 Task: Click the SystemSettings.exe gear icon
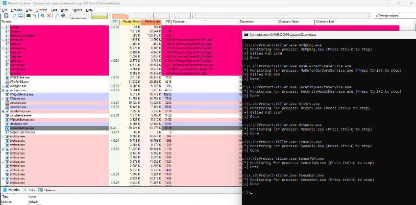pyautogui.click(x=7, y=128)
